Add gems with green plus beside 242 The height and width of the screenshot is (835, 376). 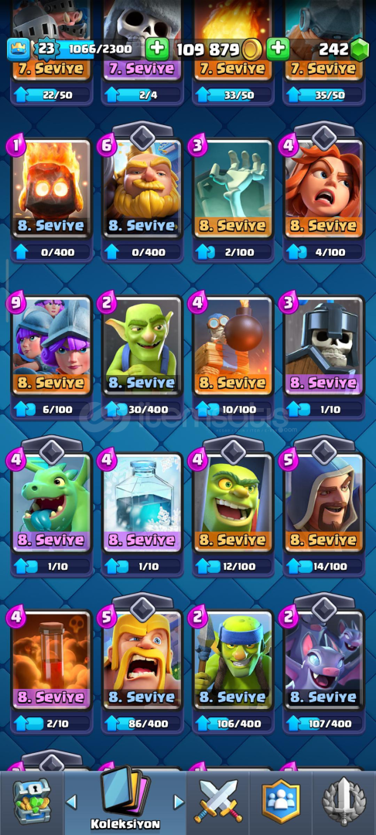click(278, 49)
